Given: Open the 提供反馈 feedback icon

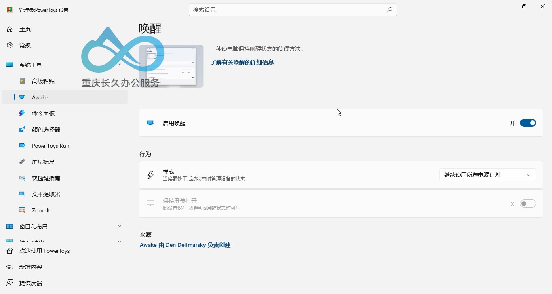Looking at the screenshot, I should 10,283.
